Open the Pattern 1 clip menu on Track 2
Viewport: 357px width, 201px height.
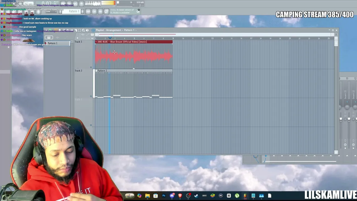pyautogui.click(x=96, y=71)
